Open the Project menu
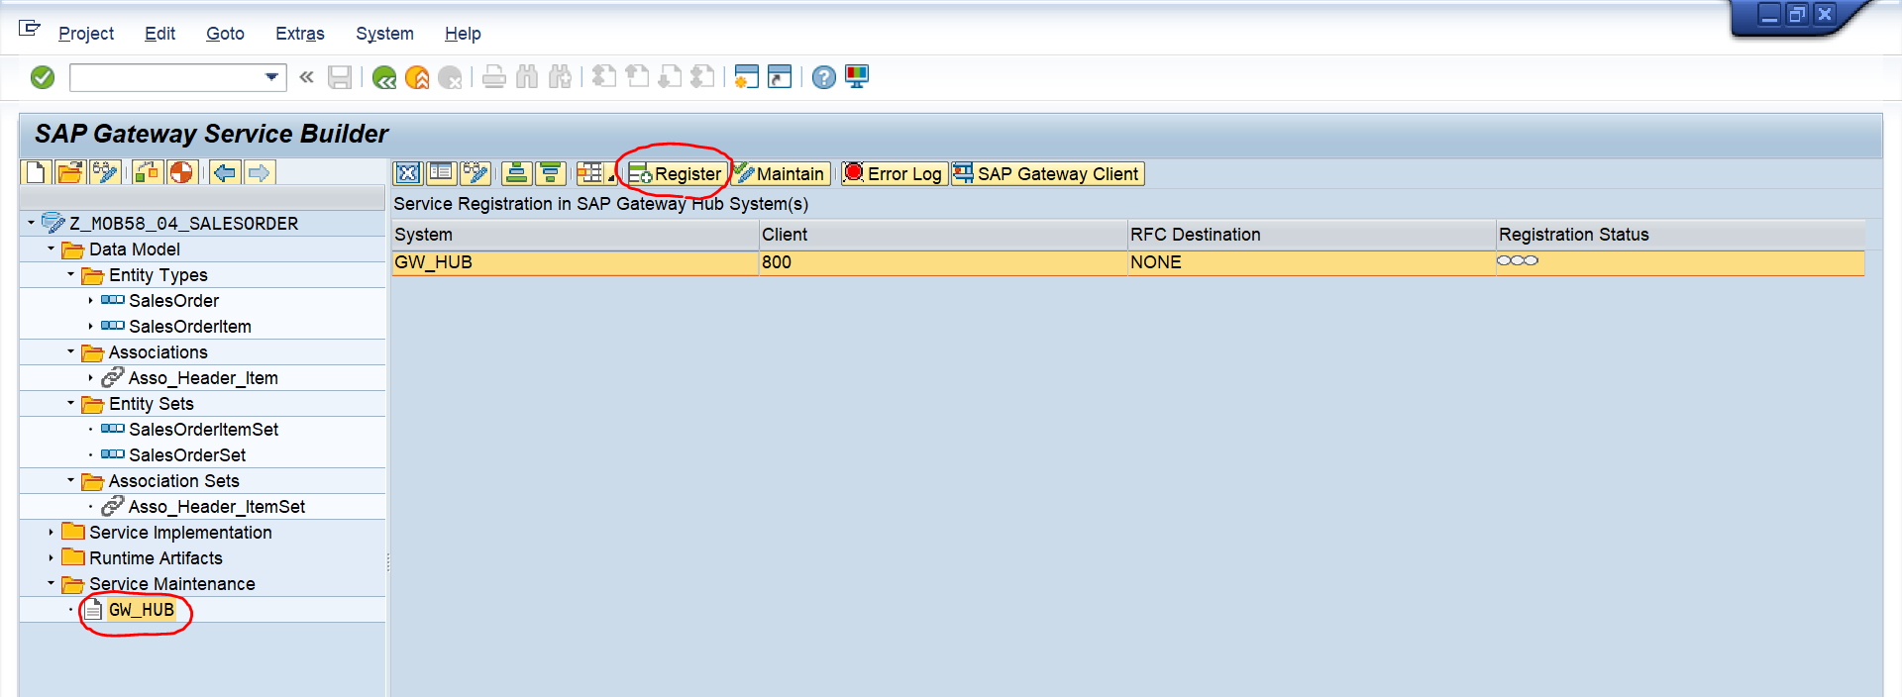Viewport: 1902px width, 697px height. [x=85, y=34]
